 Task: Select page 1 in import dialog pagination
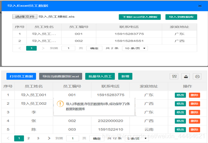point(32,48)
